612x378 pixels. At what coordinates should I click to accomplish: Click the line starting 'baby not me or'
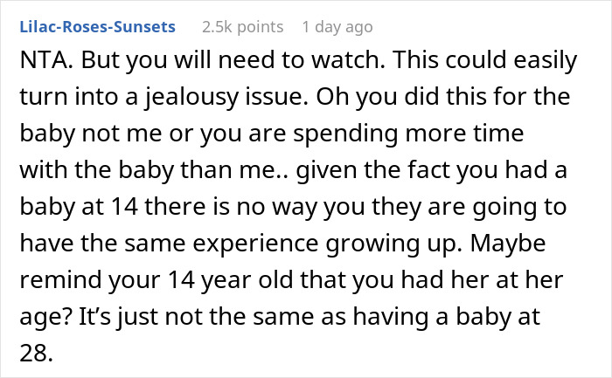(272, 134)
